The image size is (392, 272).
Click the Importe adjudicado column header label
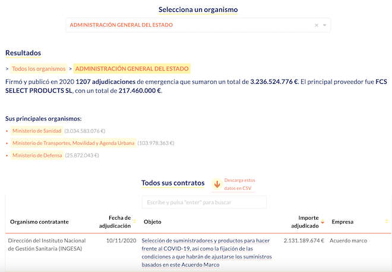click(305, 222)
